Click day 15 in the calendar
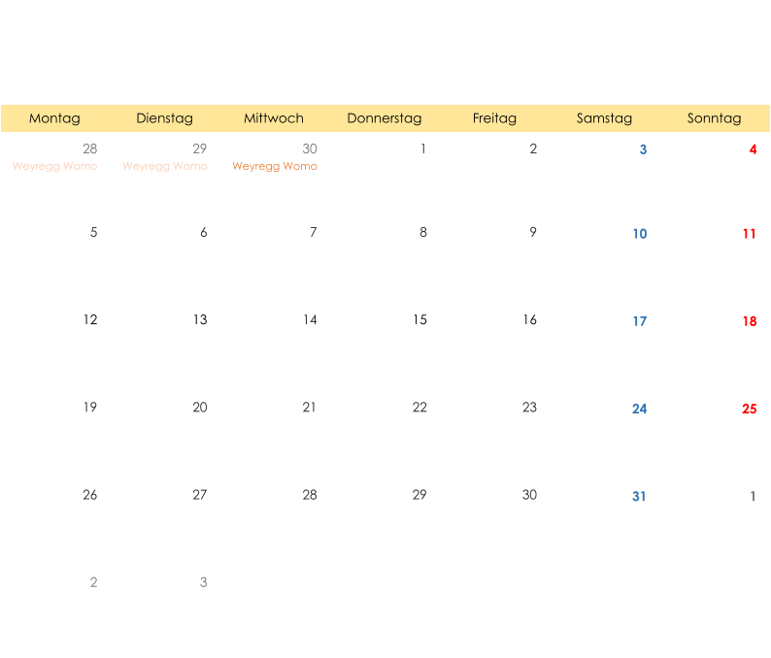771x658 pixels. 419,320
